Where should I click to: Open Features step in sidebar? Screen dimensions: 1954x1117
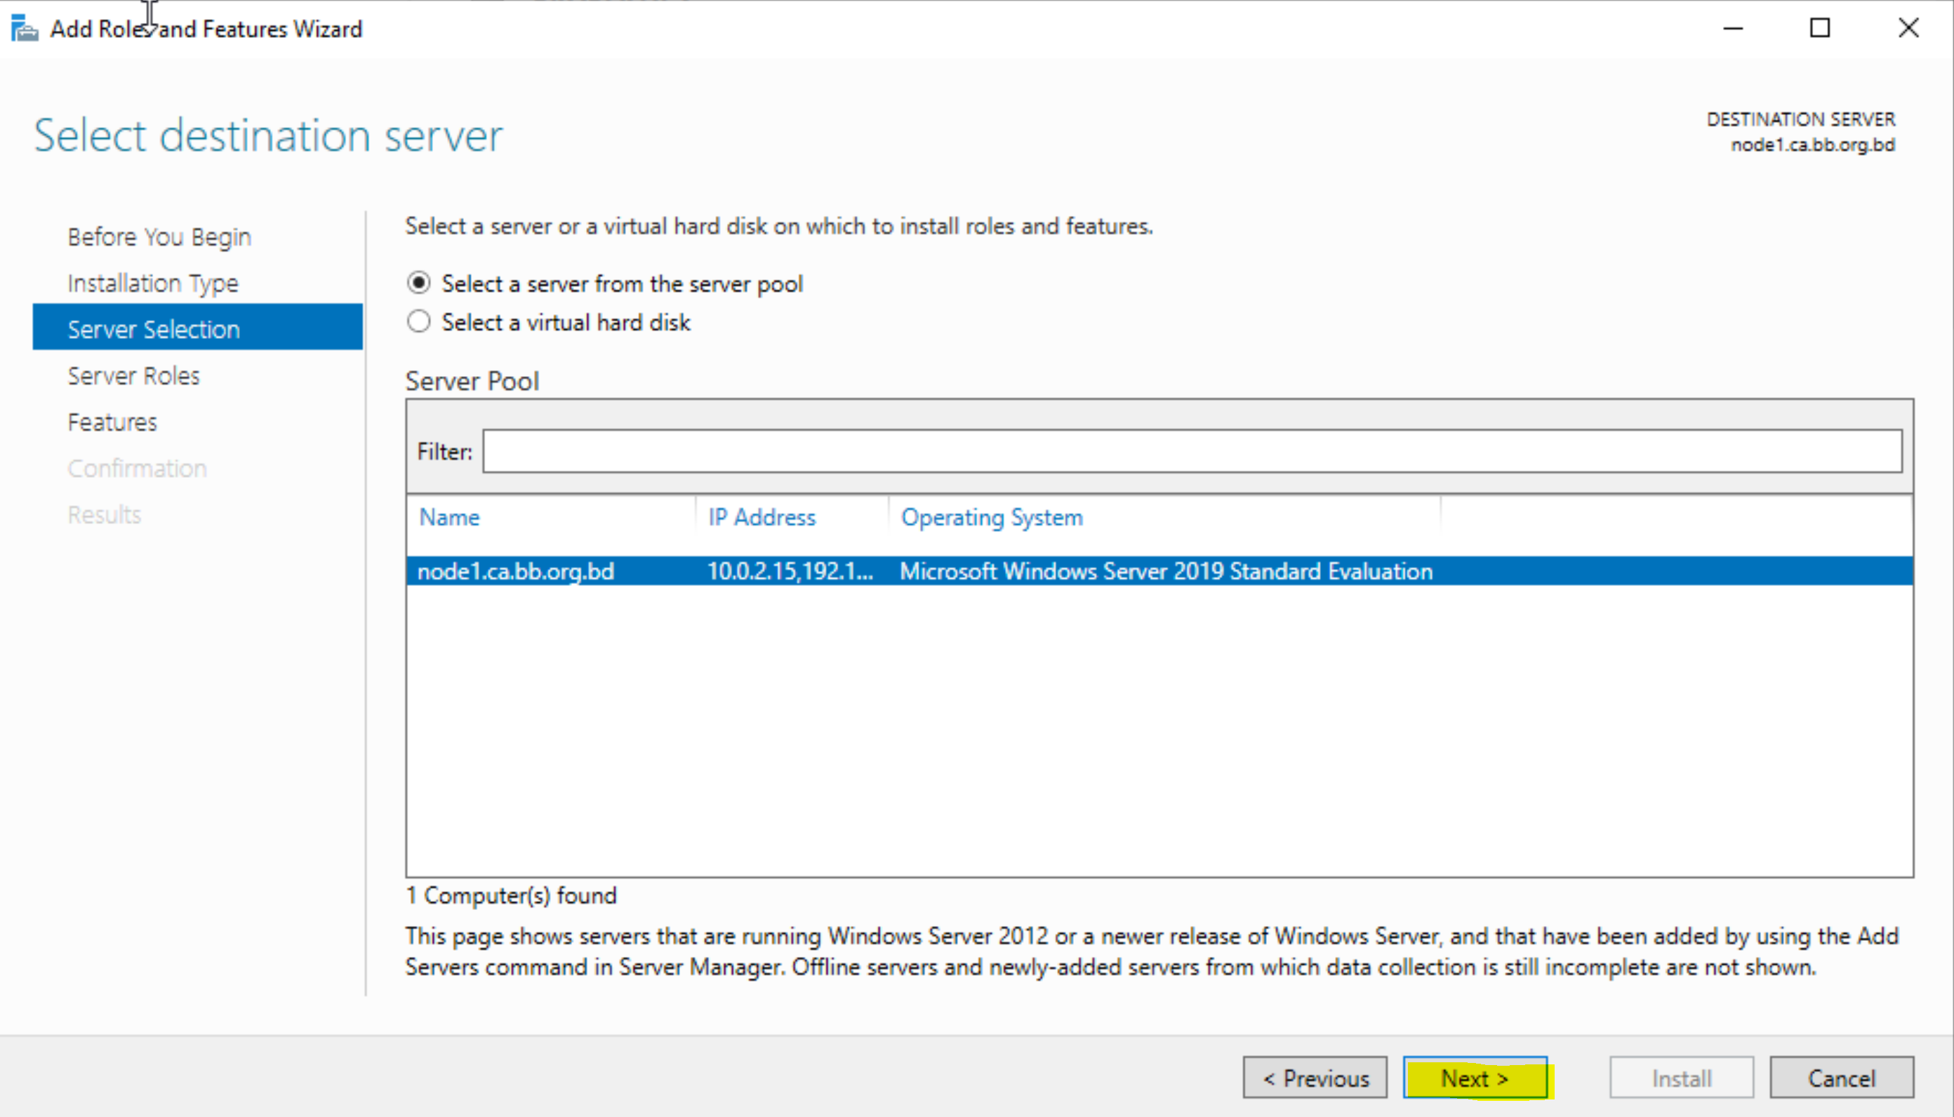point(112,422)
